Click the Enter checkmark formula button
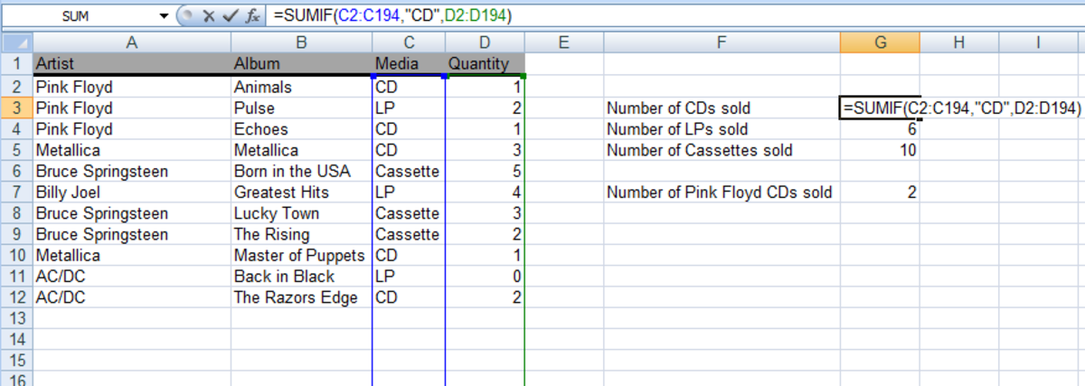The width and height of the screenshot is (1085, 386). (x=230, y=15)
